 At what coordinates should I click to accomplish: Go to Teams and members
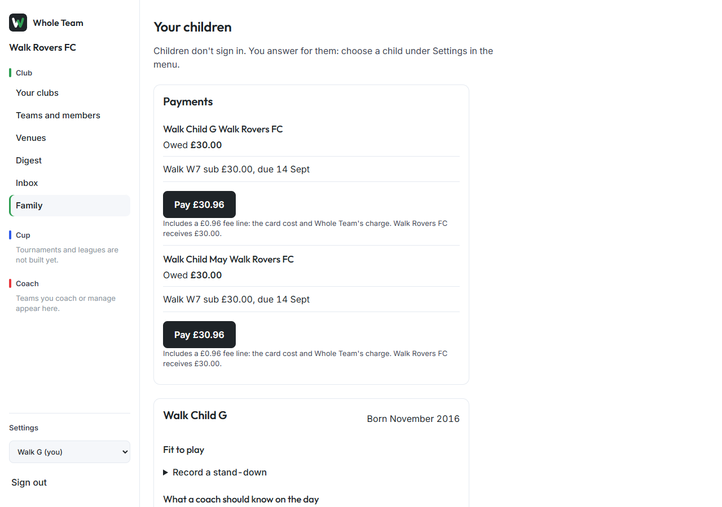[x=58, y=115]
